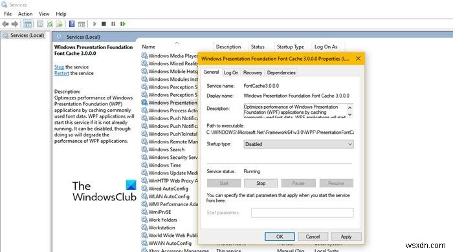Close the Font Cache Properties dialog

(359, 59)
